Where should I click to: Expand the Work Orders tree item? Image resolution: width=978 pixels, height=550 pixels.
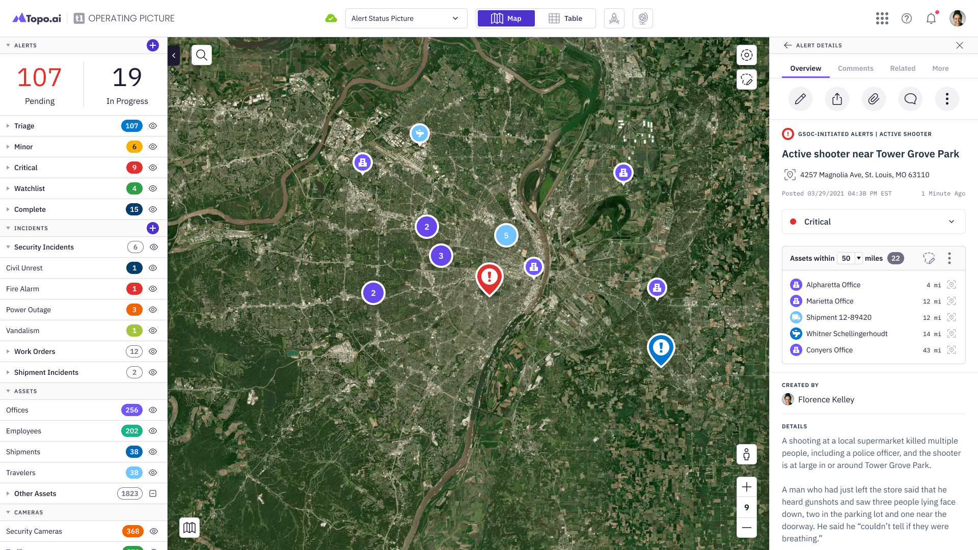[x=8, y=351]
